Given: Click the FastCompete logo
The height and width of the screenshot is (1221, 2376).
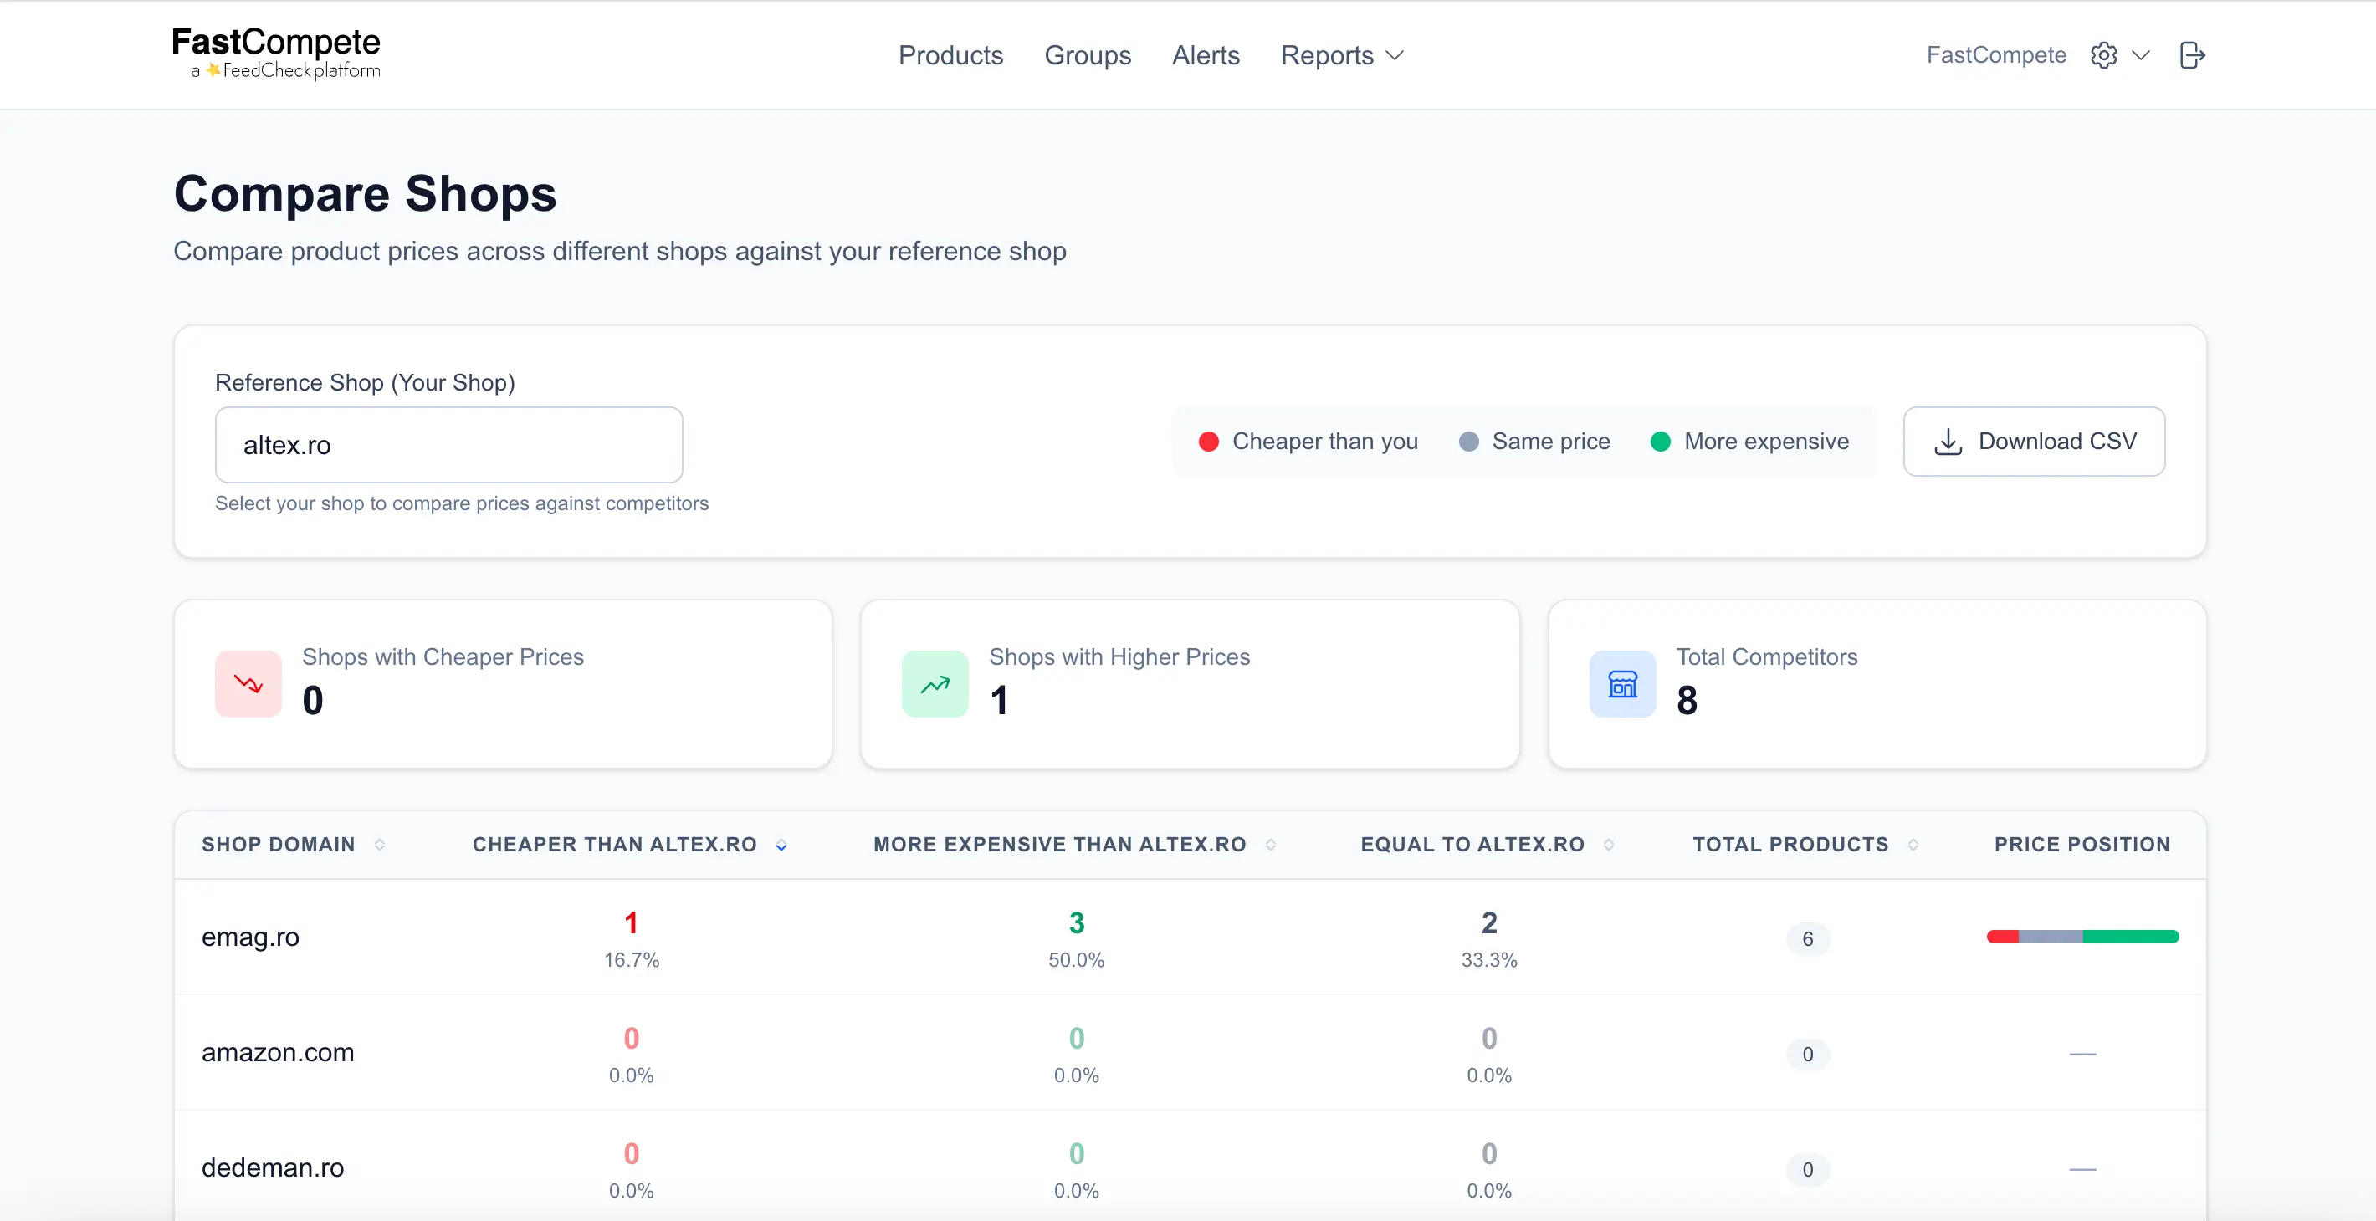Looking at the screenshot, I should pos(276,54).
